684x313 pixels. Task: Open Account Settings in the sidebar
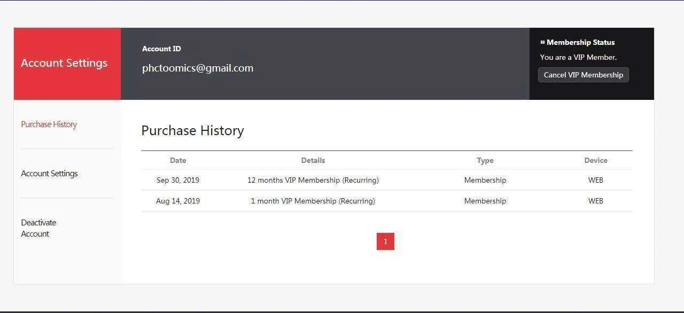tap(49, 174)
